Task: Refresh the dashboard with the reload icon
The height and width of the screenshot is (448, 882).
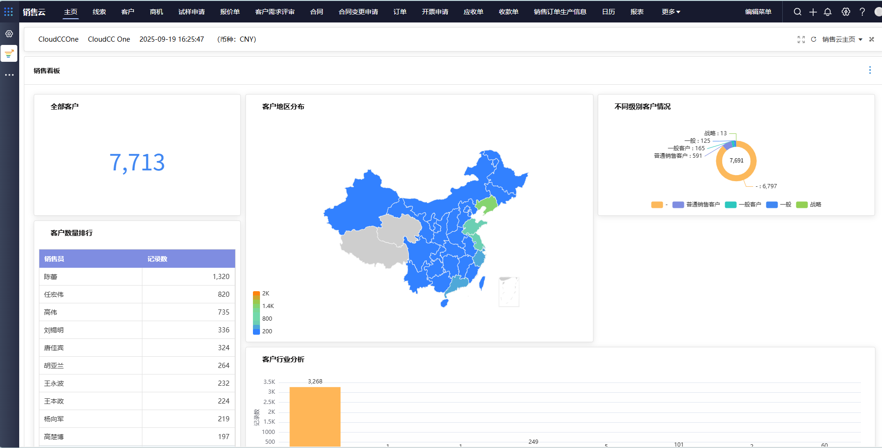Action: click(x=814, y=39)
